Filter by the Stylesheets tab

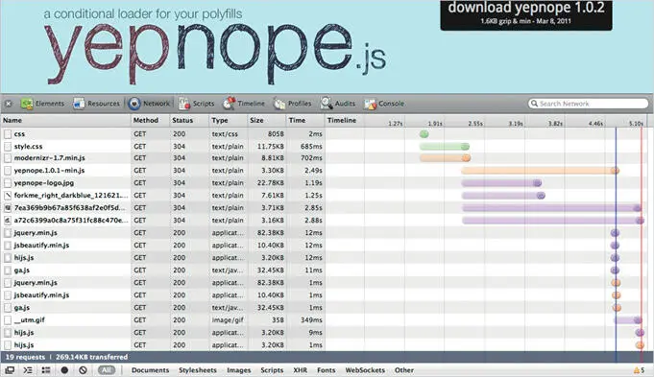198,370
